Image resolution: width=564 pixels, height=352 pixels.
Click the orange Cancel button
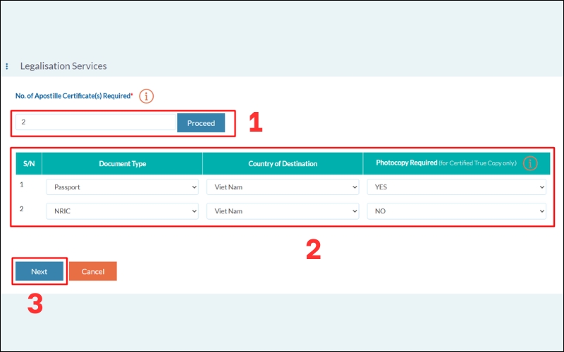[x=92, y=271]
